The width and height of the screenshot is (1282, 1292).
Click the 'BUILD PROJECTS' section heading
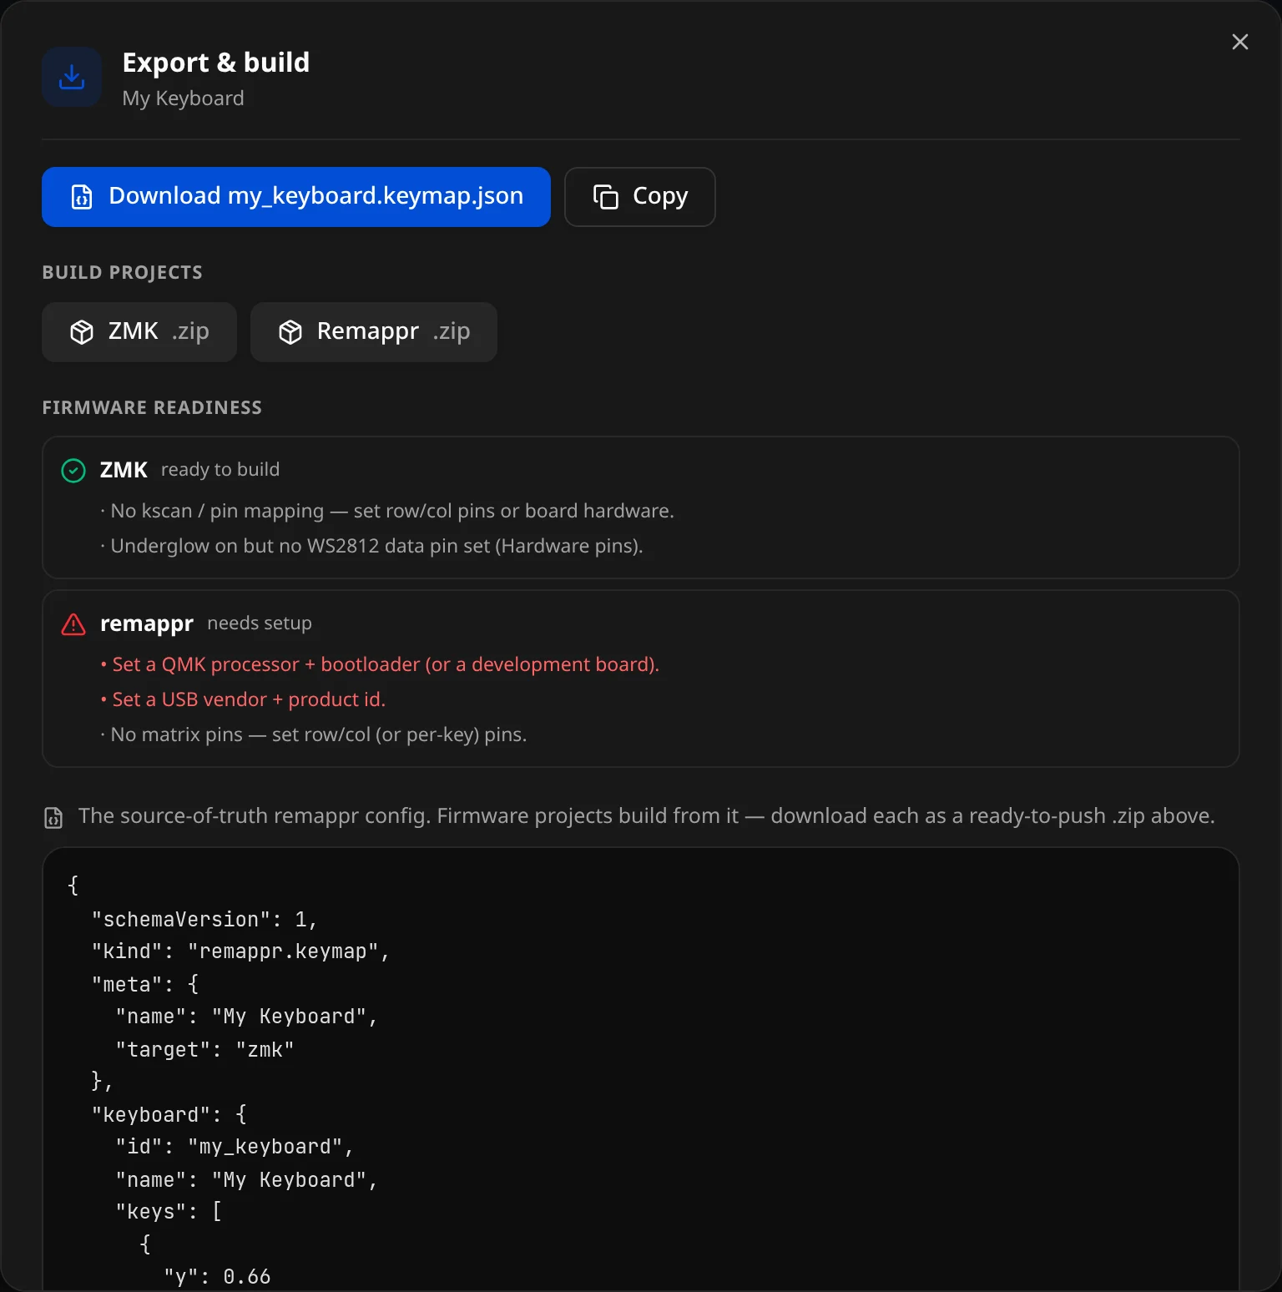(x=123, y=272)
